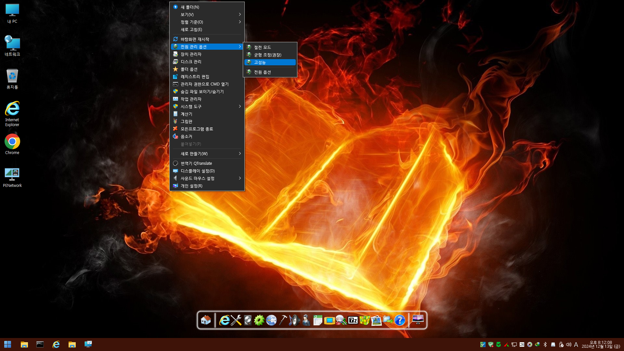Open the globe network icon in the dock
Viewport: 624px width, 351px height.
[271, 320]
